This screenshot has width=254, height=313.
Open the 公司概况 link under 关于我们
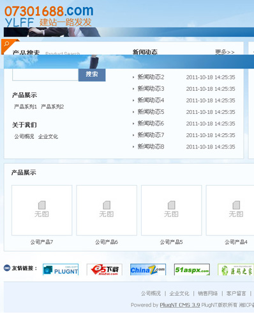24,136
